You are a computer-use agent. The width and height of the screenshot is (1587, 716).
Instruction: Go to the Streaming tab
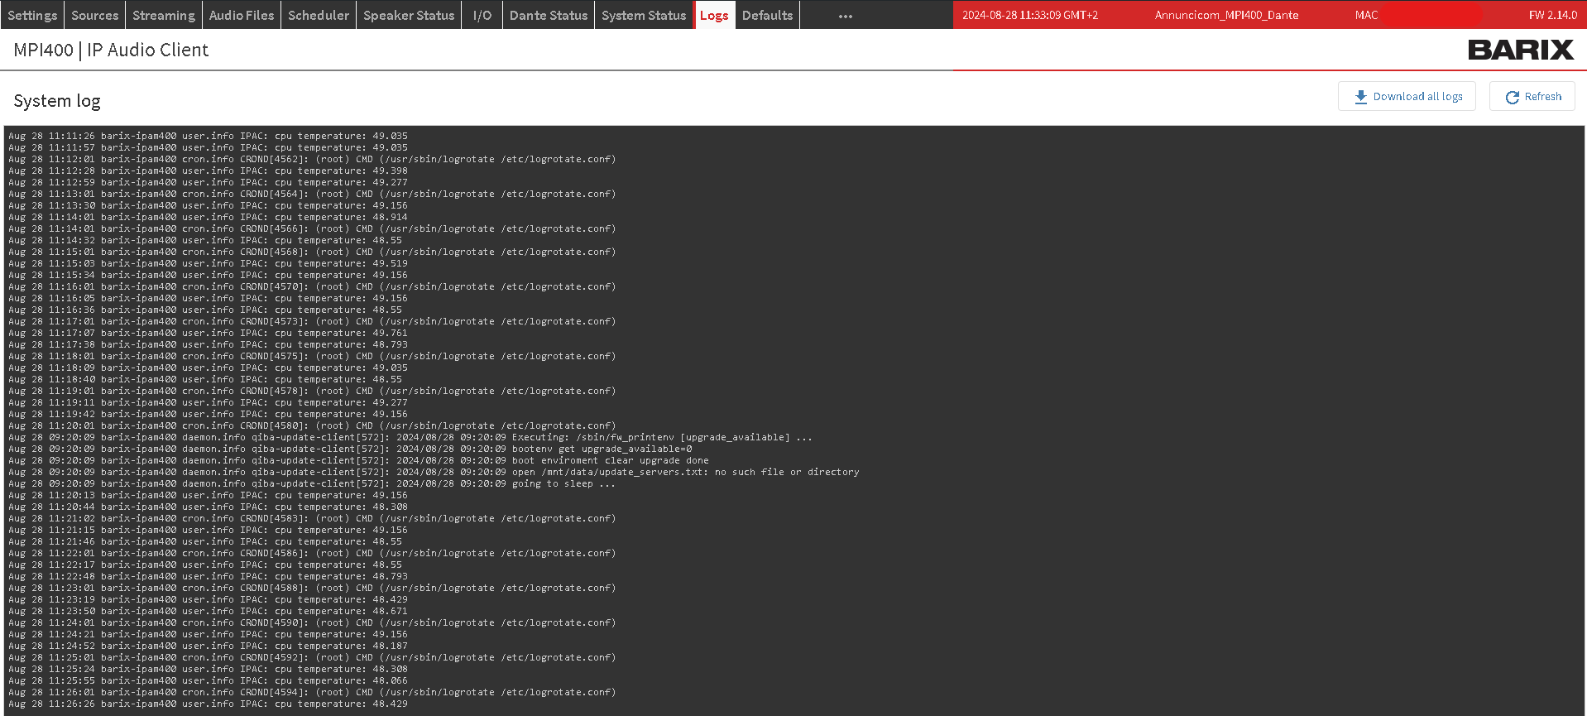[x=163, y=15]
